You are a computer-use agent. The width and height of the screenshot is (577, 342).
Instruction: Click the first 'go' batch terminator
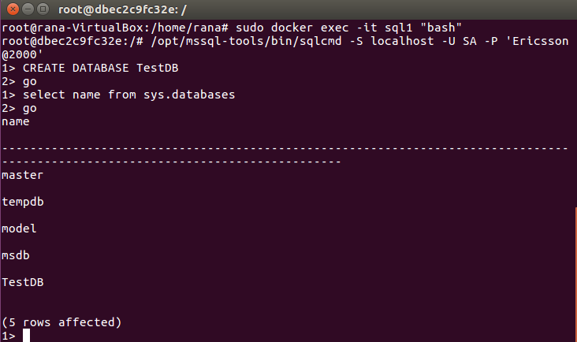[29, 82]
